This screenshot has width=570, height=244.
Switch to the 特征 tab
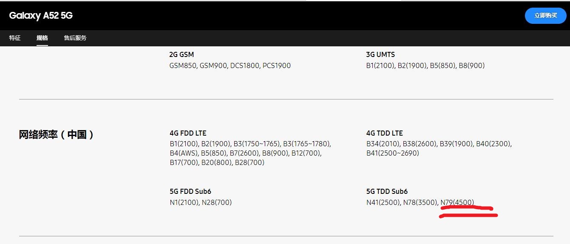coord(15,38)
